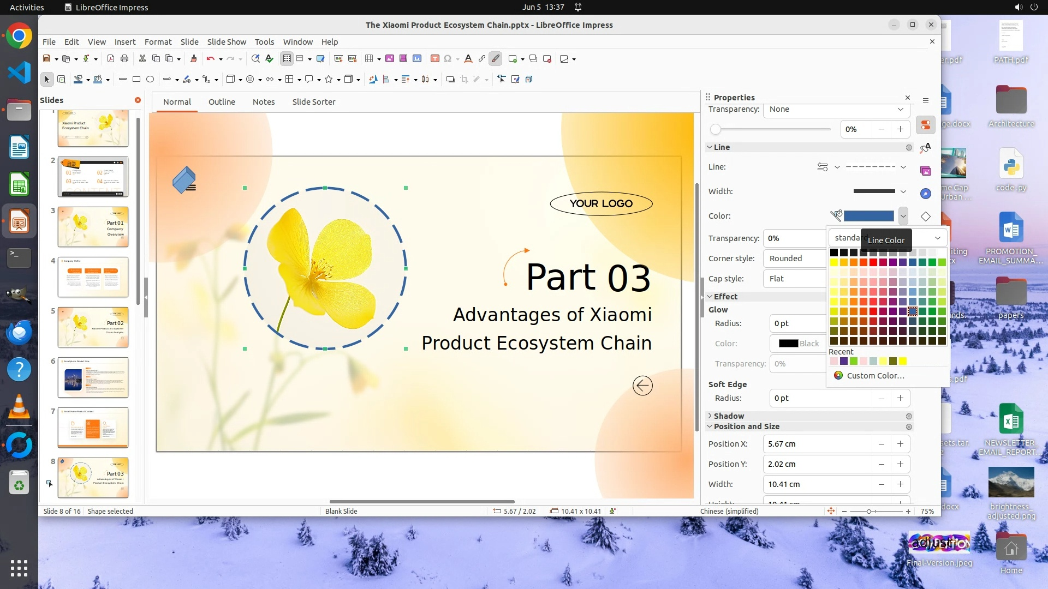
Task: Open the Gallery sidebar deck icon
Action: [x=926, y=171]
